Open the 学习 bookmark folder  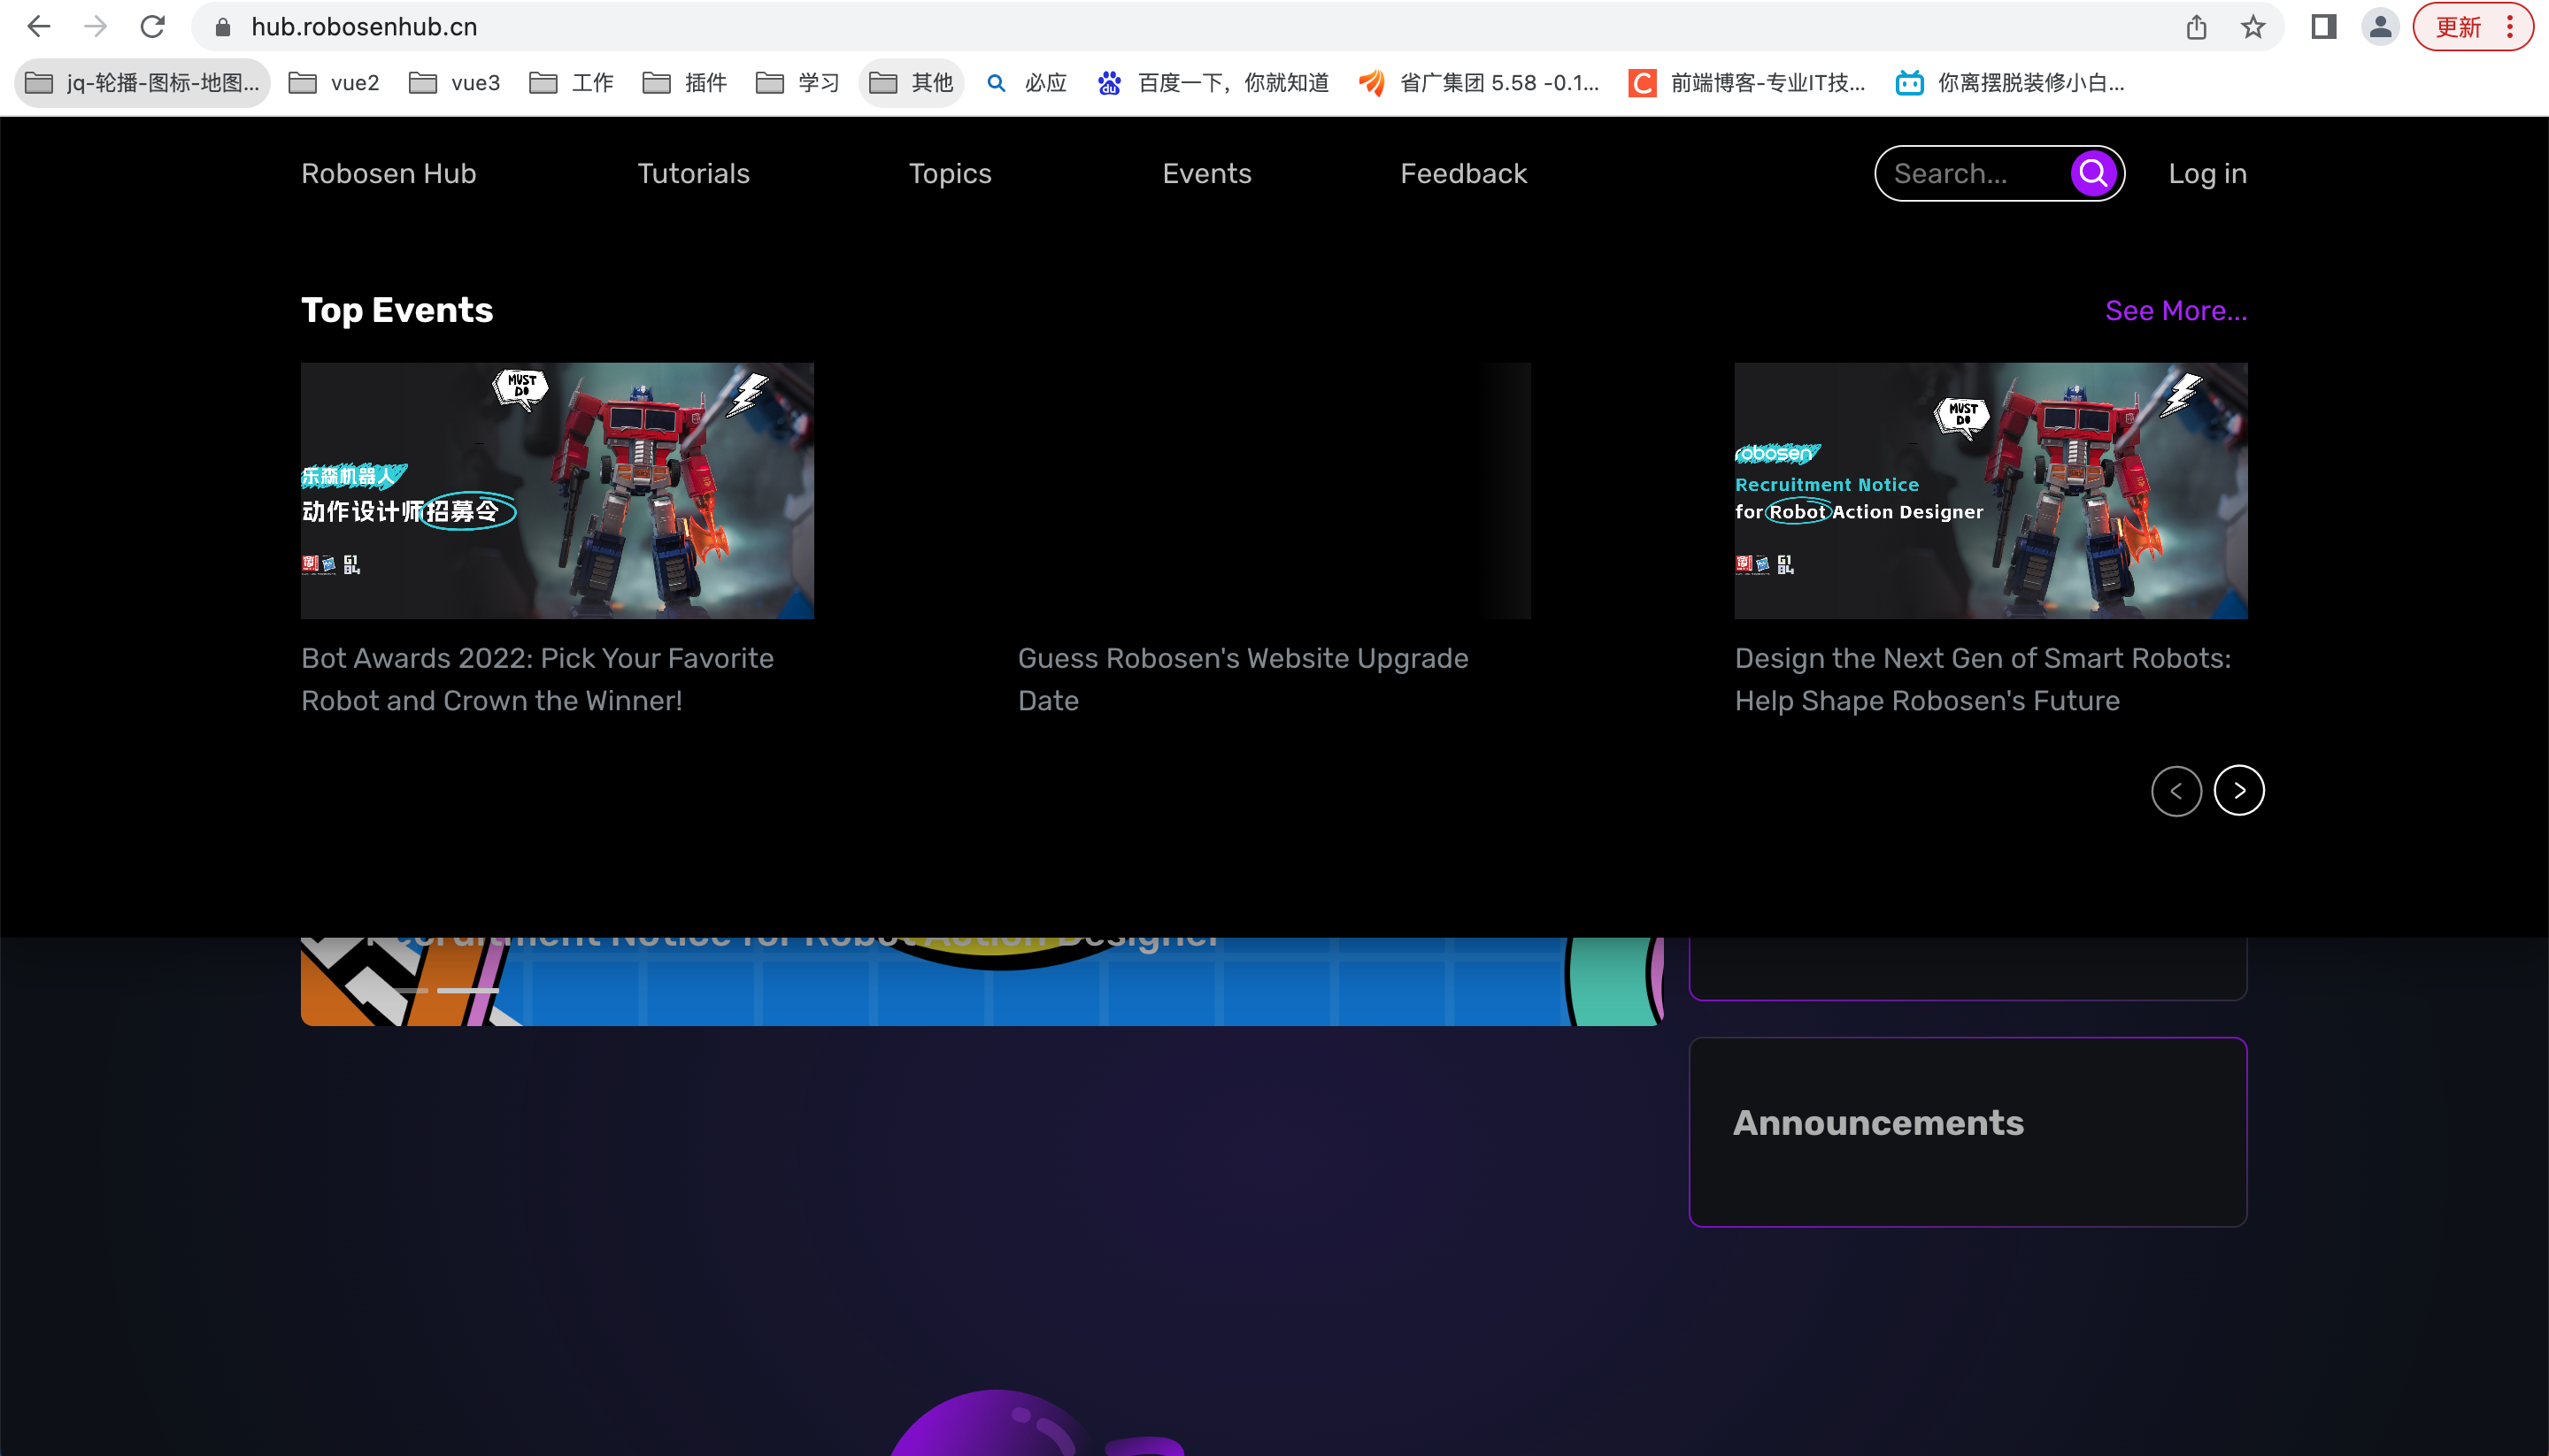[x=797, y=83]
